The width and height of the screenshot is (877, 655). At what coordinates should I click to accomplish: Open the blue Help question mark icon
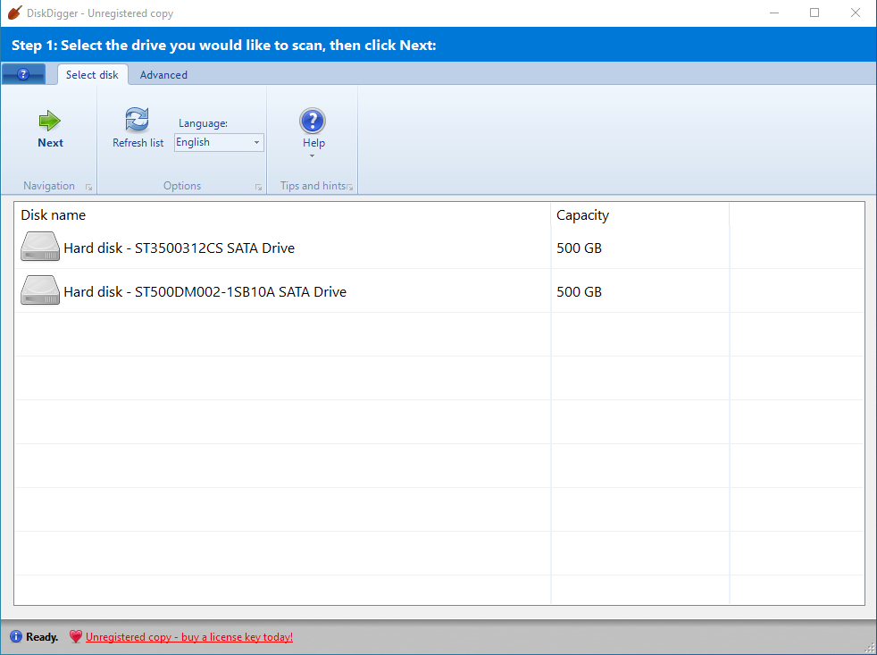(x=313, y=121)
